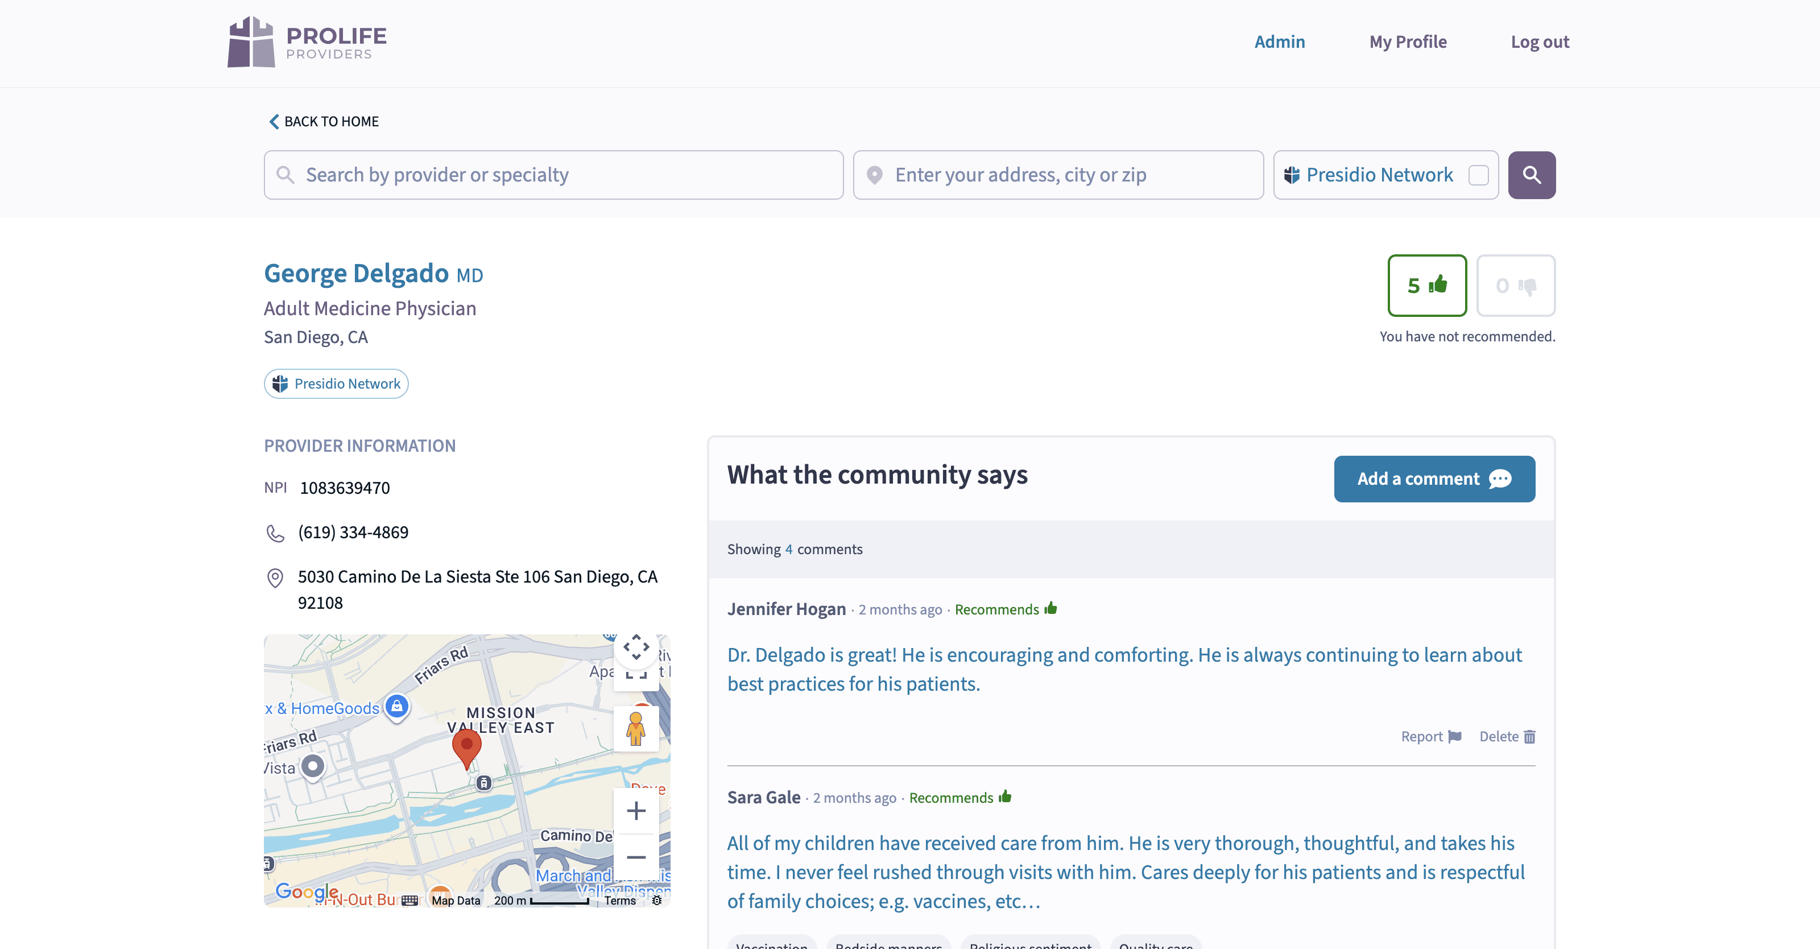This screenshot has height=949, width=1820.
Task: Report Jennifer Hogan's comment
Action: [1431, 736]
